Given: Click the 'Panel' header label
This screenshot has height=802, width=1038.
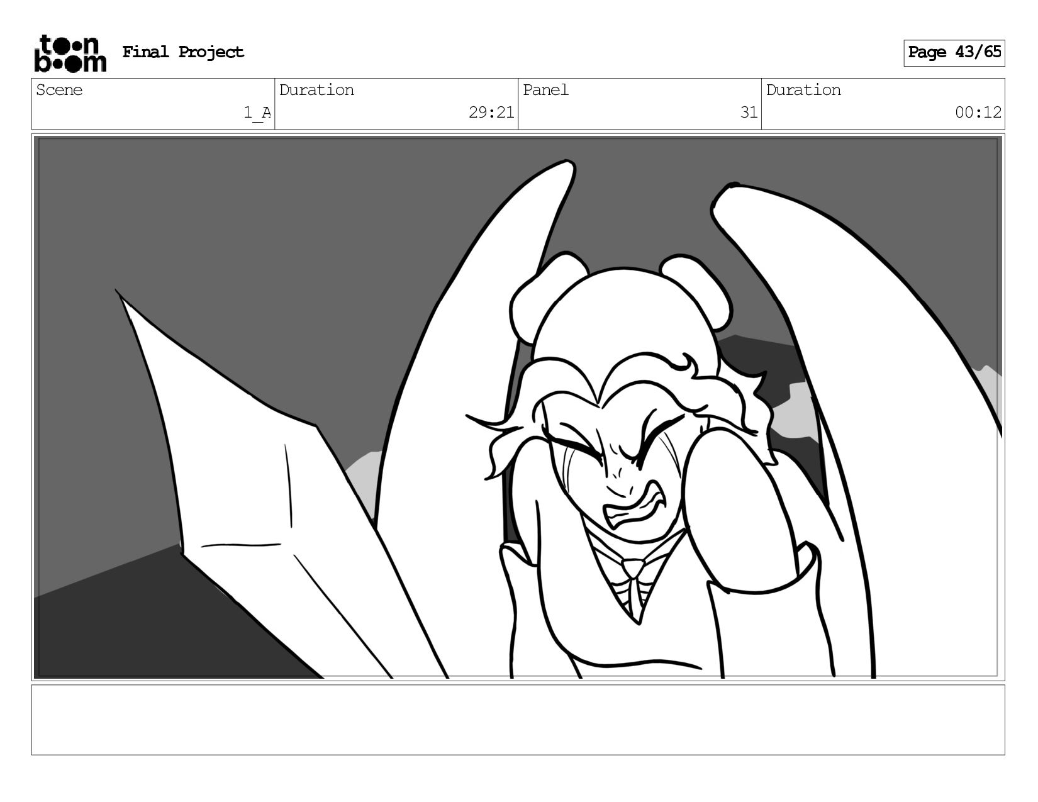Looking at the screenshot, I should click(x=545, y=90).
